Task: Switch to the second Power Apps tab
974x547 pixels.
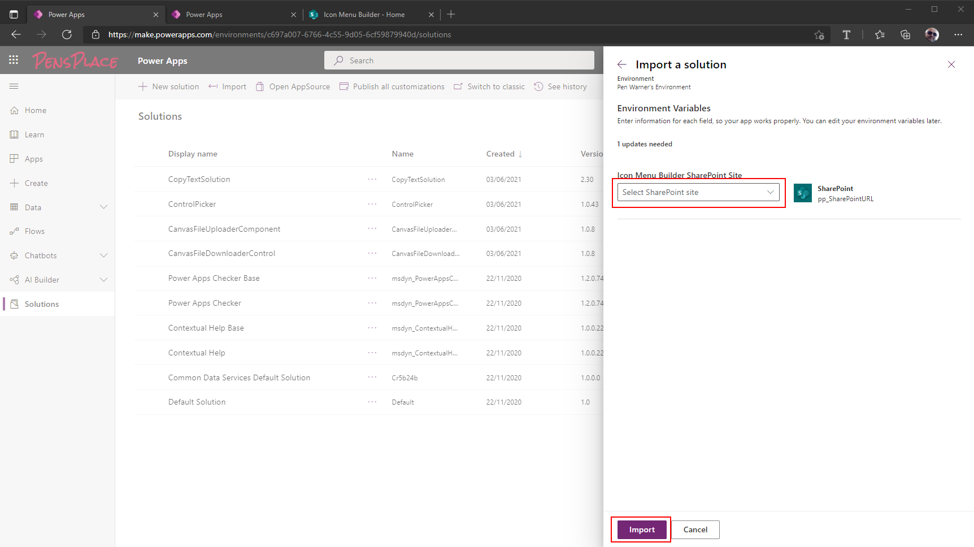Action: 234,14
